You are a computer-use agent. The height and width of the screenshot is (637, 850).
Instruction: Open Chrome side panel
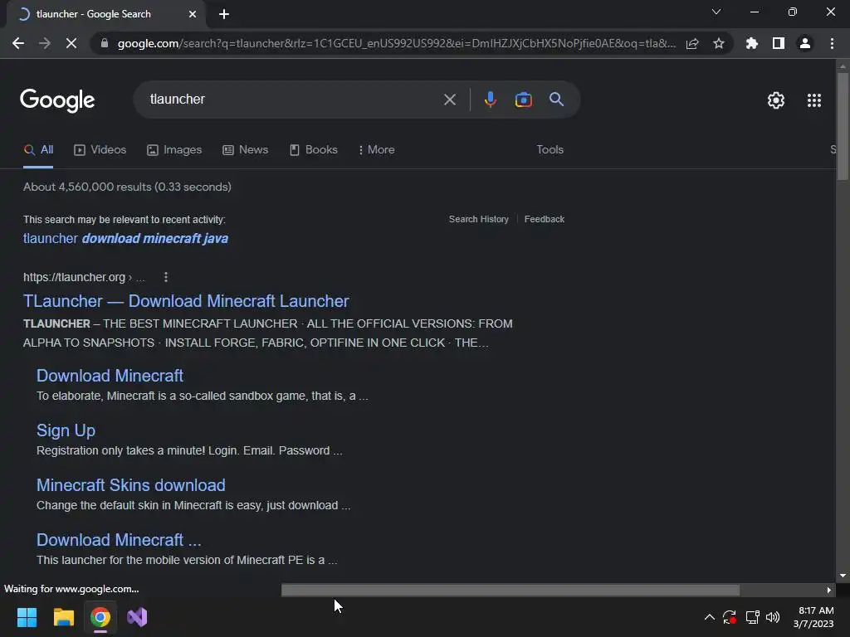(779, 43)
